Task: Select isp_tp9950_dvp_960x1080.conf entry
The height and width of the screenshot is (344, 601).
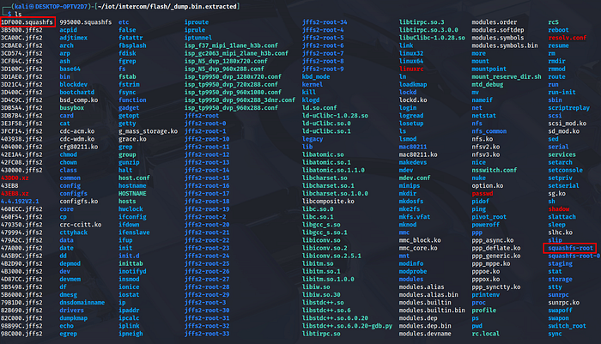Action: coord(233,92)
